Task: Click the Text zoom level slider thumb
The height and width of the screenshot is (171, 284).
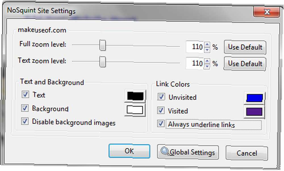Action: tap(103, 62)
